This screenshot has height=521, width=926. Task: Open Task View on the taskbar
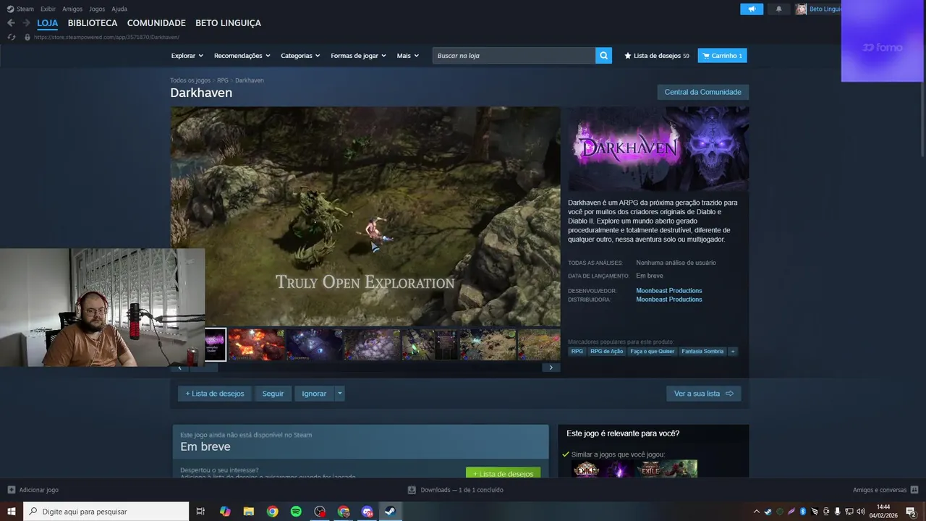pos(200,512)
